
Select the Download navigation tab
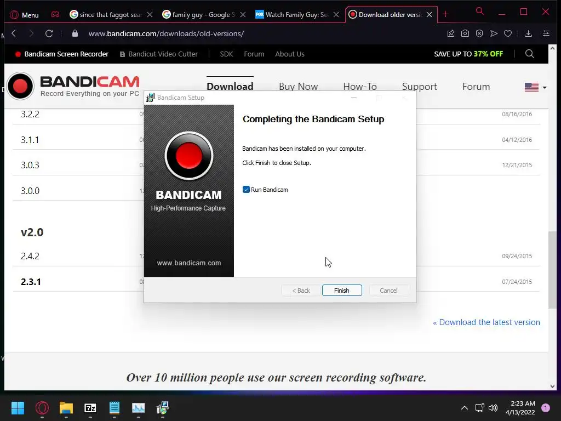(x=230, y=86)
